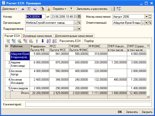Click the Подразделение input field
The image size is (155, 116).
pos(50,29)
